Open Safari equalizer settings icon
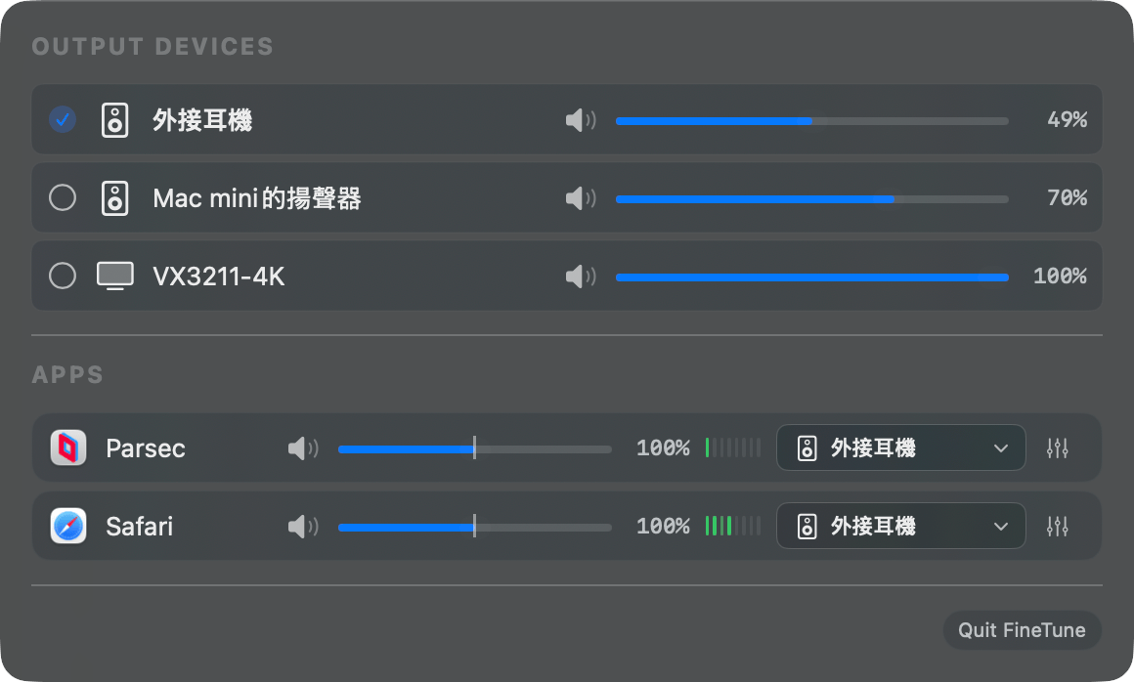 click(x=1057, y=527)
